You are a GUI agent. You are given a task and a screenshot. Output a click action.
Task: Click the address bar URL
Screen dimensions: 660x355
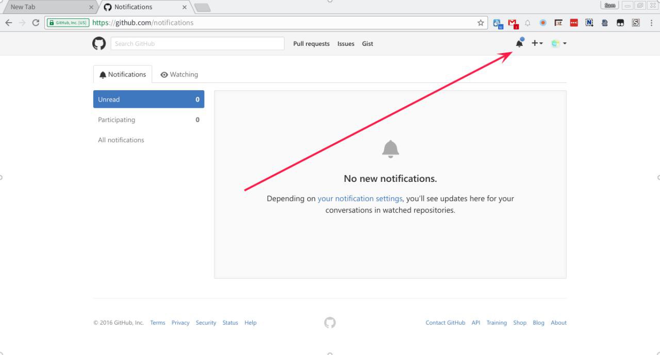click(143, 23)
